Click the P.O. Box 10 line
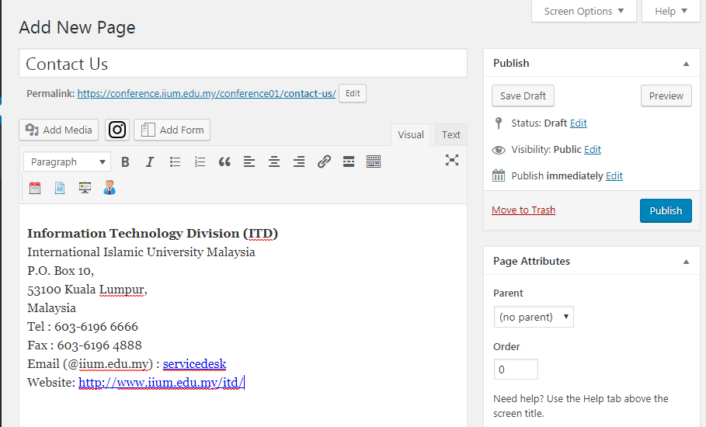This screenshot has height=427, width=706. (61, 271)
